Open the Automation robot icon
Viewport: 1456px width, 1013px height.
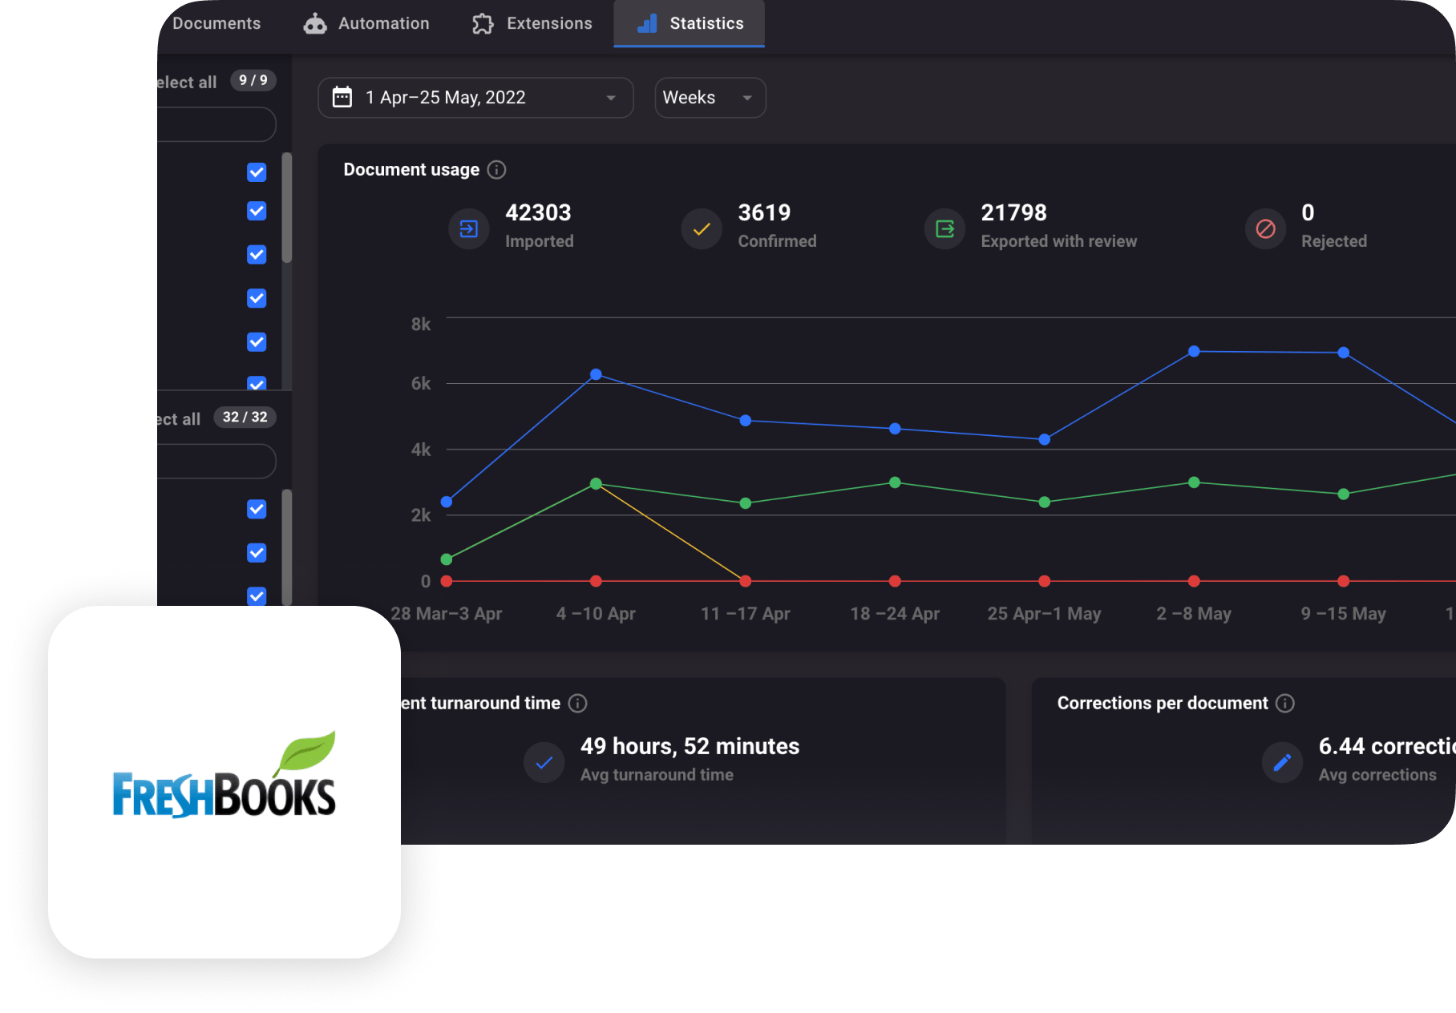point(315,24)
